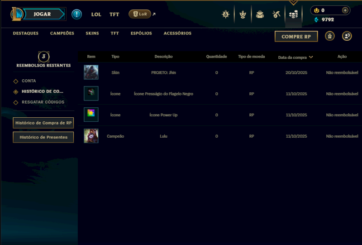The height and width of the screenshot is (245, 362).
Task: Open the Legends of Runeterra LoR launcher
Action: 140,14
